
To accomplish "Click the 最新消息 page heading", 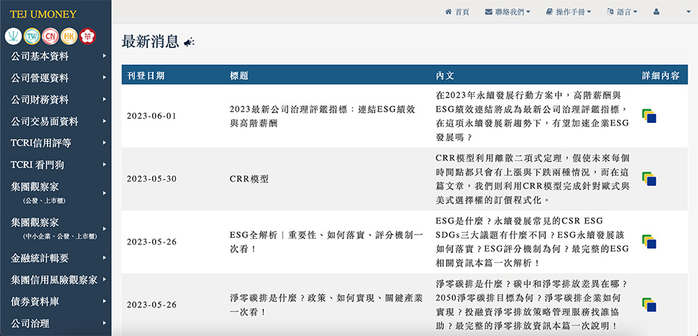I will 150,42.
